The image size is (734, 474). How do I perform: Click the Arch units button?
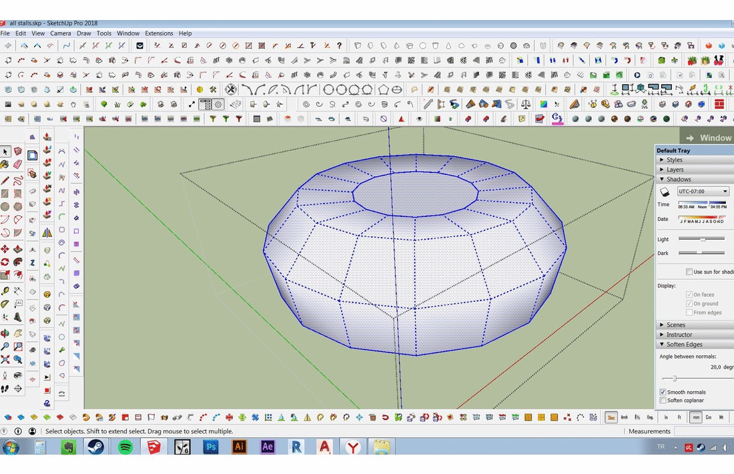pos(625,417)
